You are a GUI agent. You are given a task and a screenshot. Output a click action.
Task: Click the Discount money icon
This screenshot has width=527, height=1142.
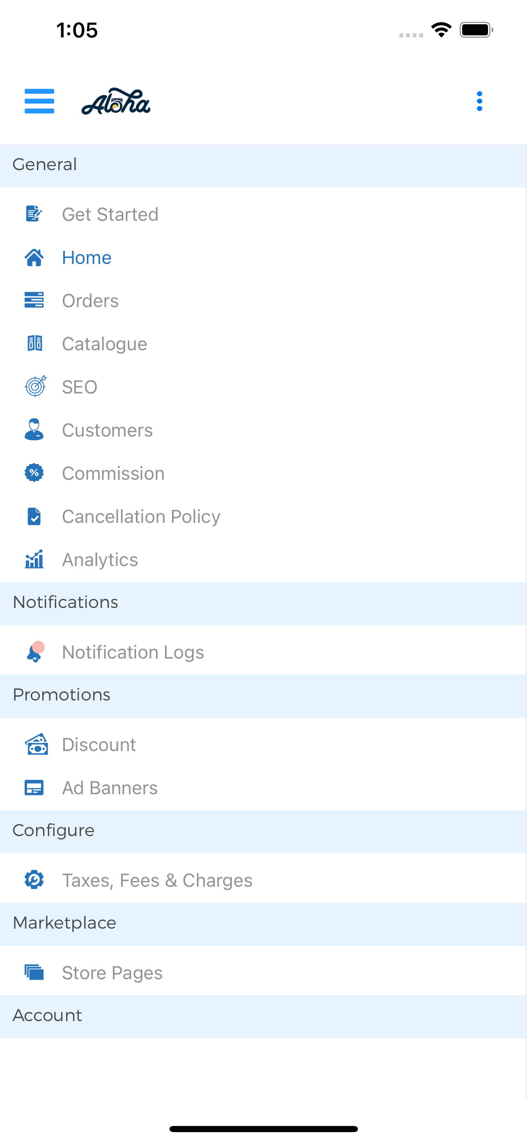point(36,744)
